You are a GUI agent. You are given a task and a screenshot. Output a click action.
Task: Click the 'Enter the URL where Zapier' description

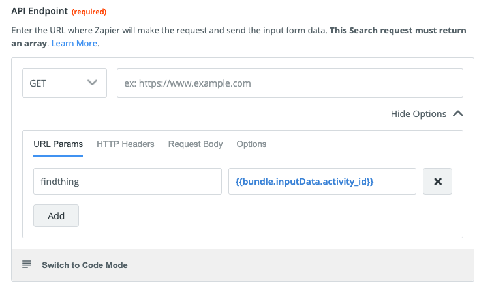(x=131, y=31)
